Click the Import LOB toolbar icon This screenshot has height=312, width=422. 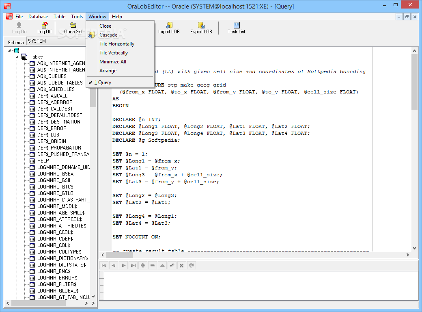coord(169,25)
